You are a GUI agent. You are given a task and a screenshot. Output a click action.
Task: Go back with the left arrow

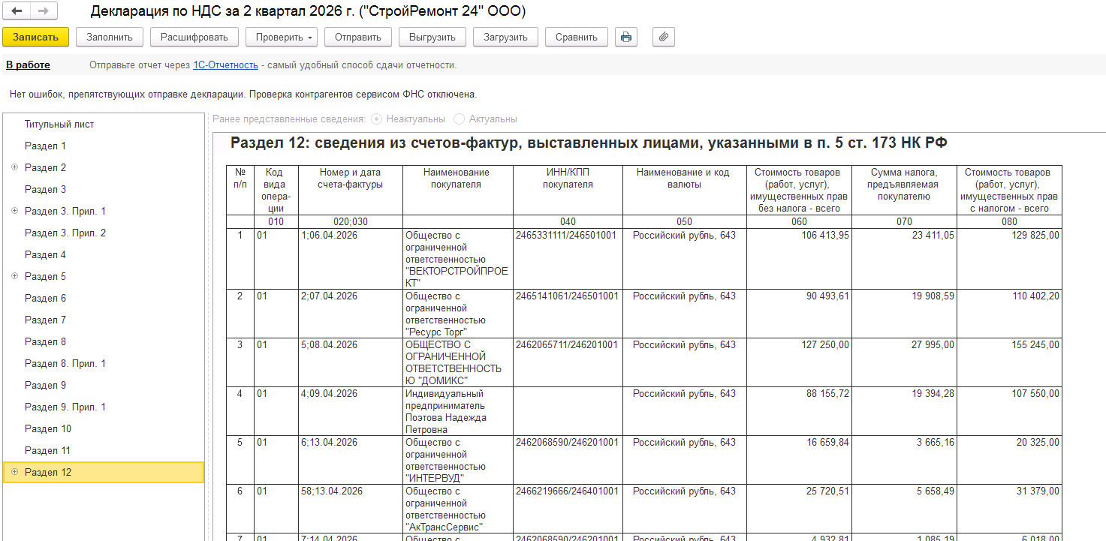(x=17, y=11)
